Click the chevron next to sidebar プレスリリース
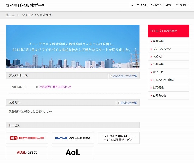Image resolution: width=194 pixels, height=163 pixels. (x=151, y=49)
